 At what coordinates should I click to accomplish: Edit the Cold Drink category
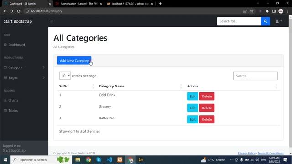pos(193,96)
